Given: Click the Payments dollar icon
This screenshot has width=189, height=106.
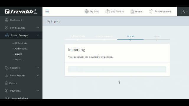Looking at the screenshot, I should 6,91.
